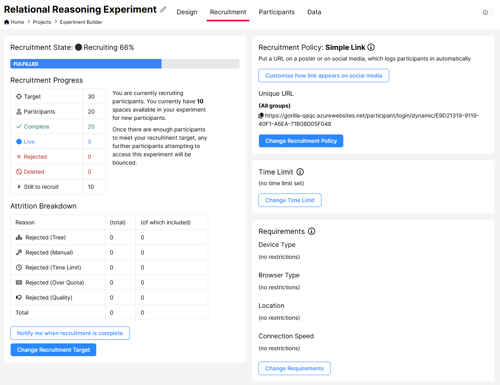
Task: Click Notify me when recruitment is complete
Action: 70,333
